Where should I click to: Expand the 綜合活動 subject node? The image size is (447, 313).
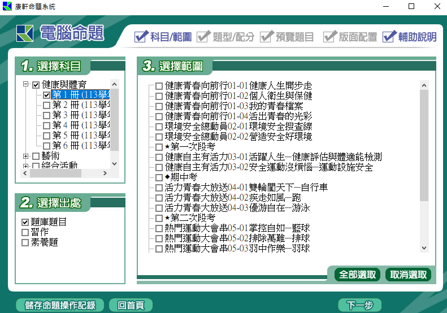pyautogui.click(x=25, y=166)
